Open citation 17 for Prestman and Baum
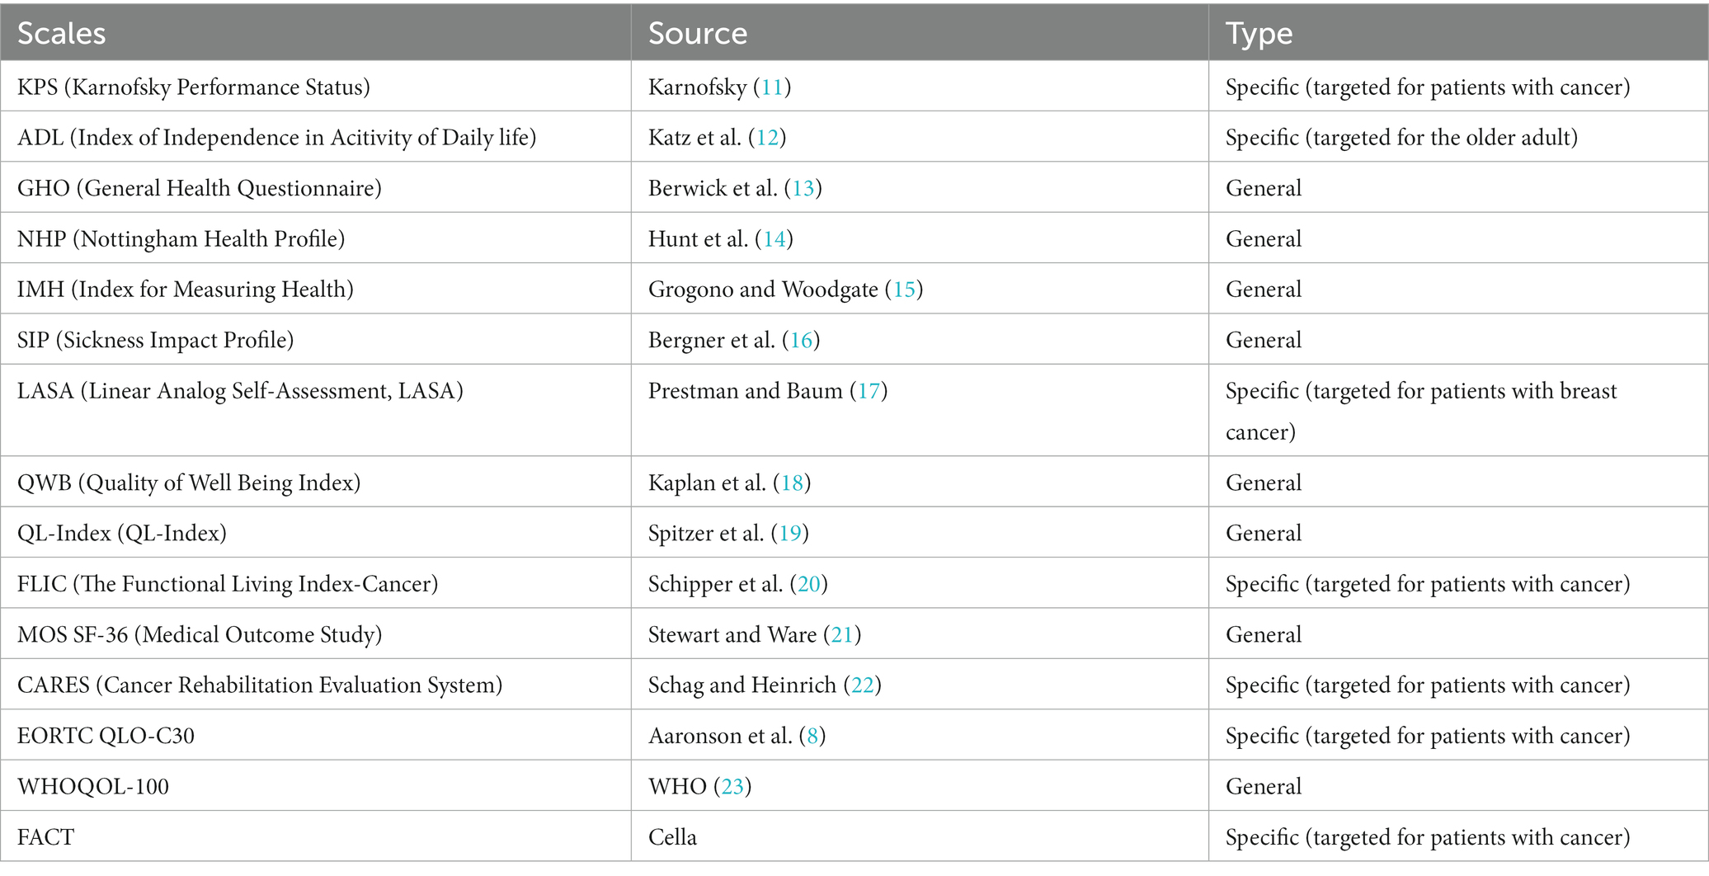 (869, 390)
